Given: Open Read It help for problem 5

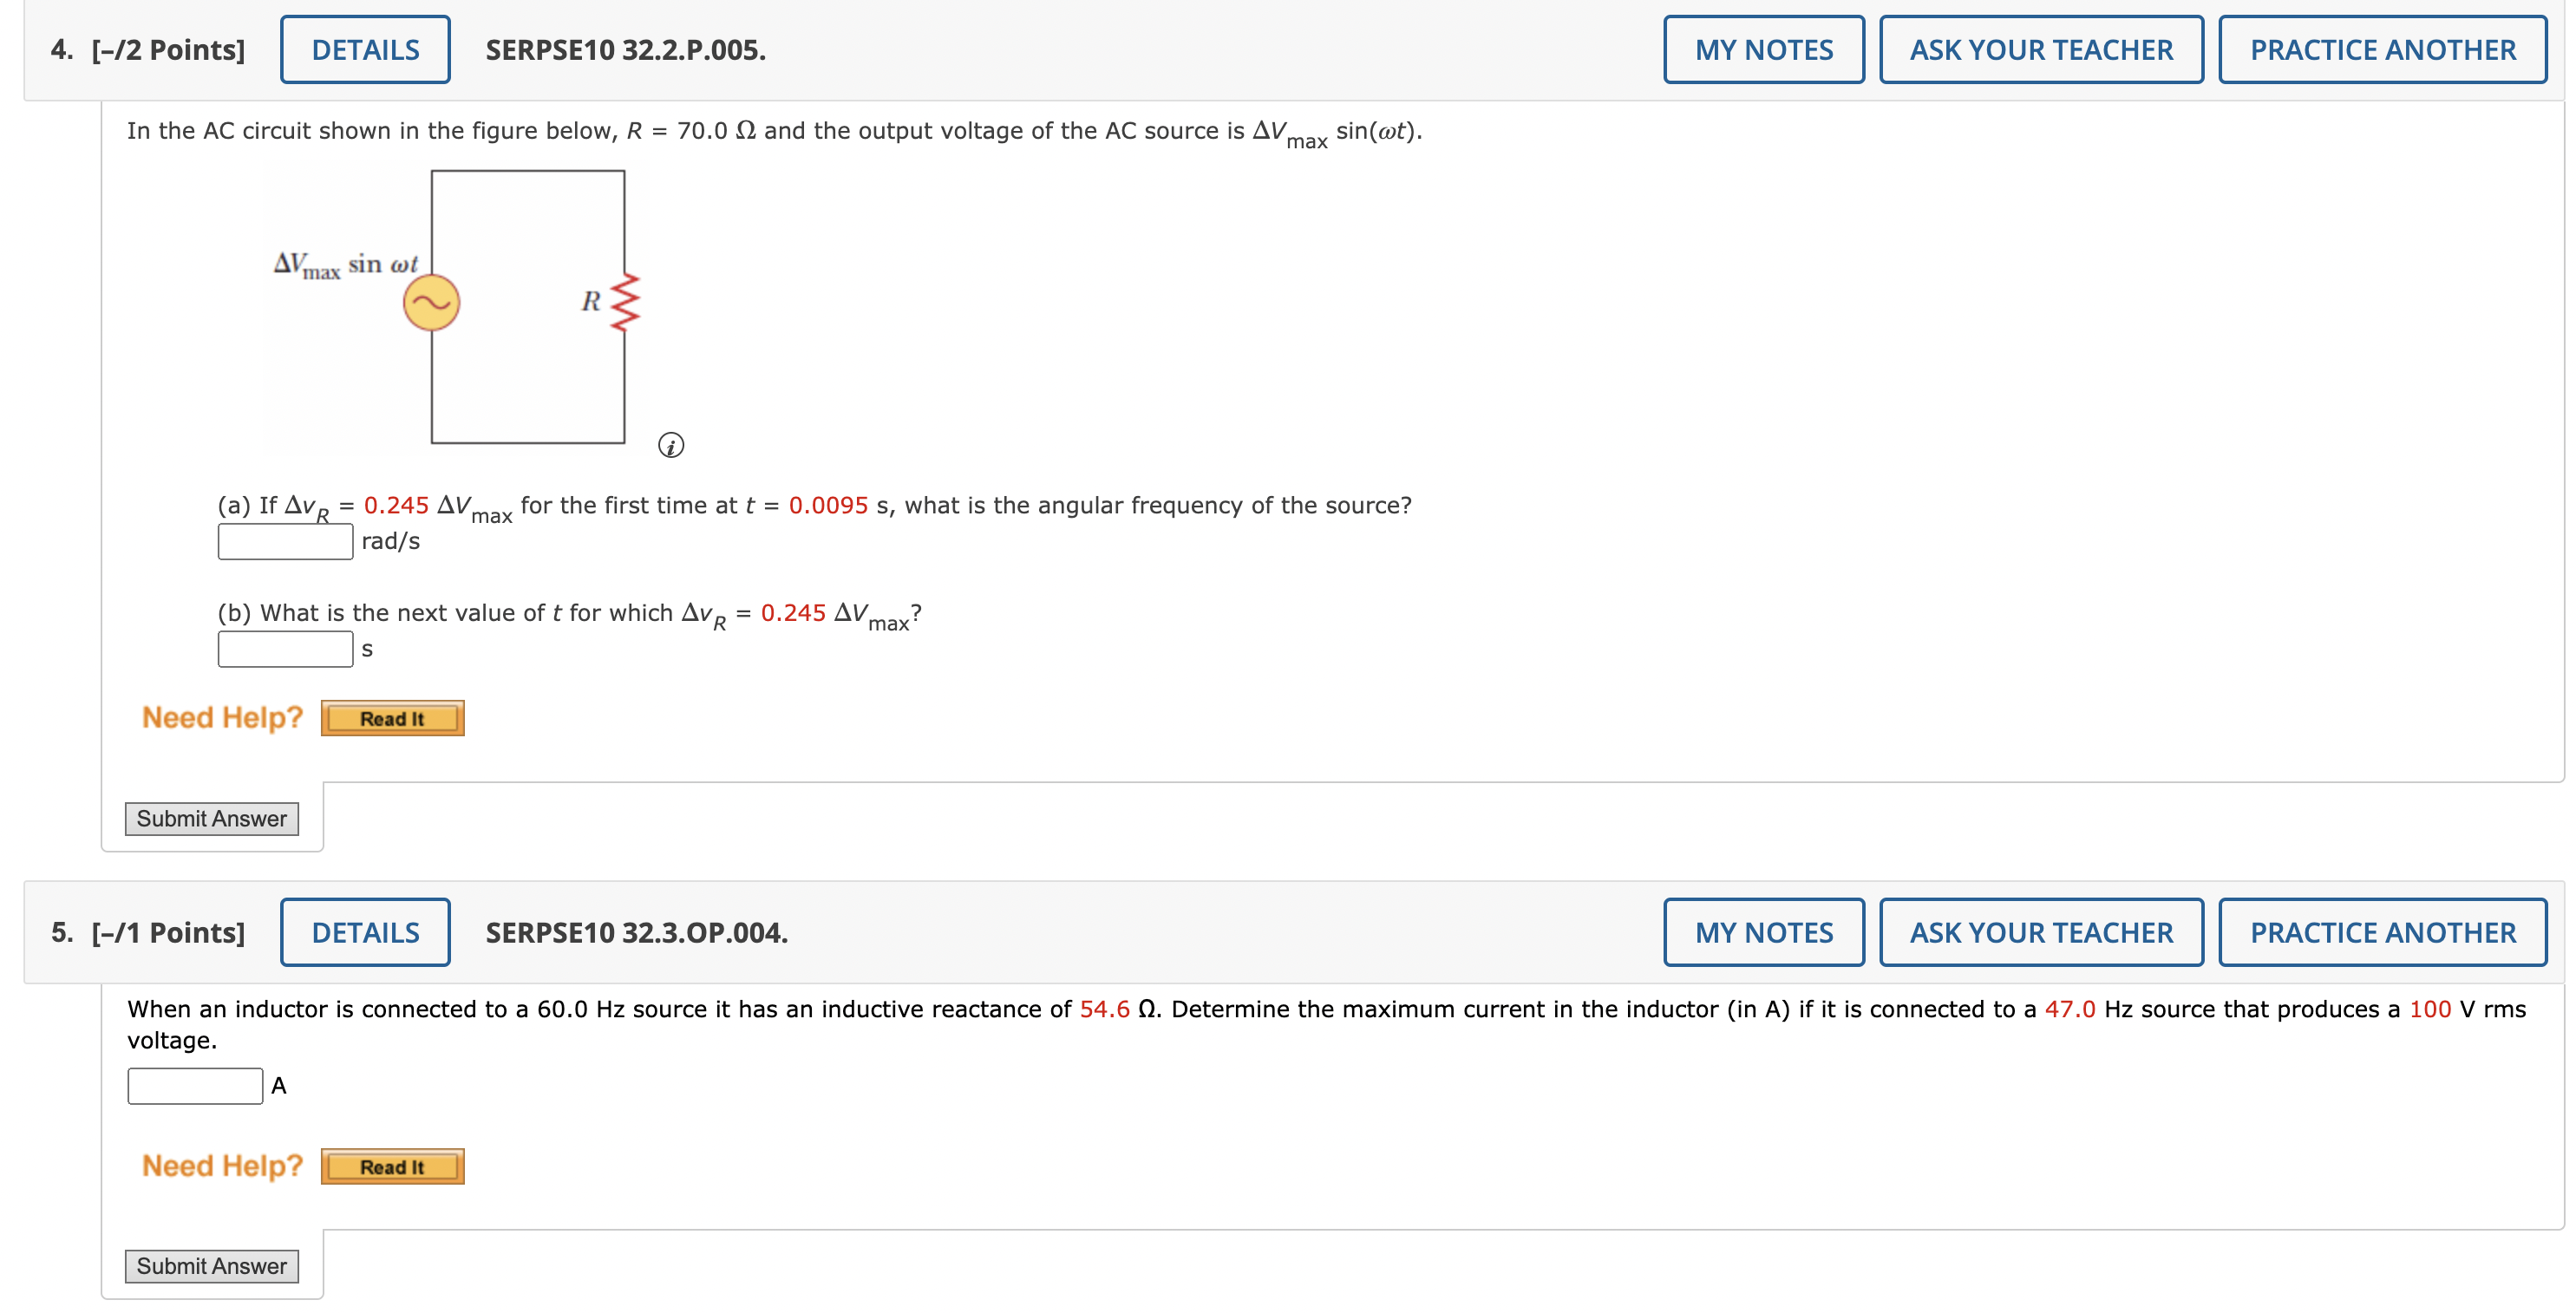Looking at the screenshot, I should coord(392,1165).
